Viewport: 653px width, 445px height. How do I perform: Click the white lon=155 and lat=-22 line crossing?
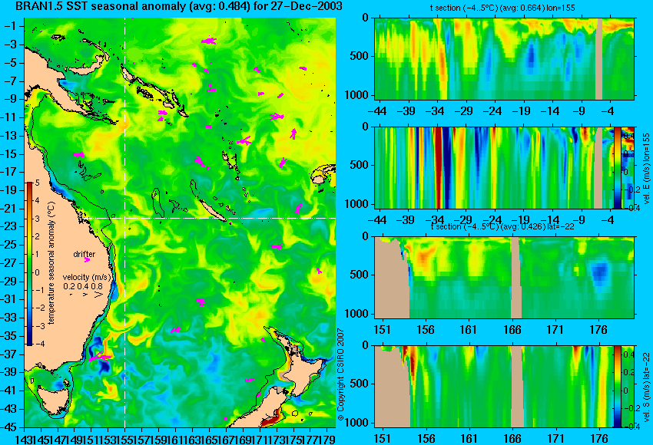pos(125,218)
